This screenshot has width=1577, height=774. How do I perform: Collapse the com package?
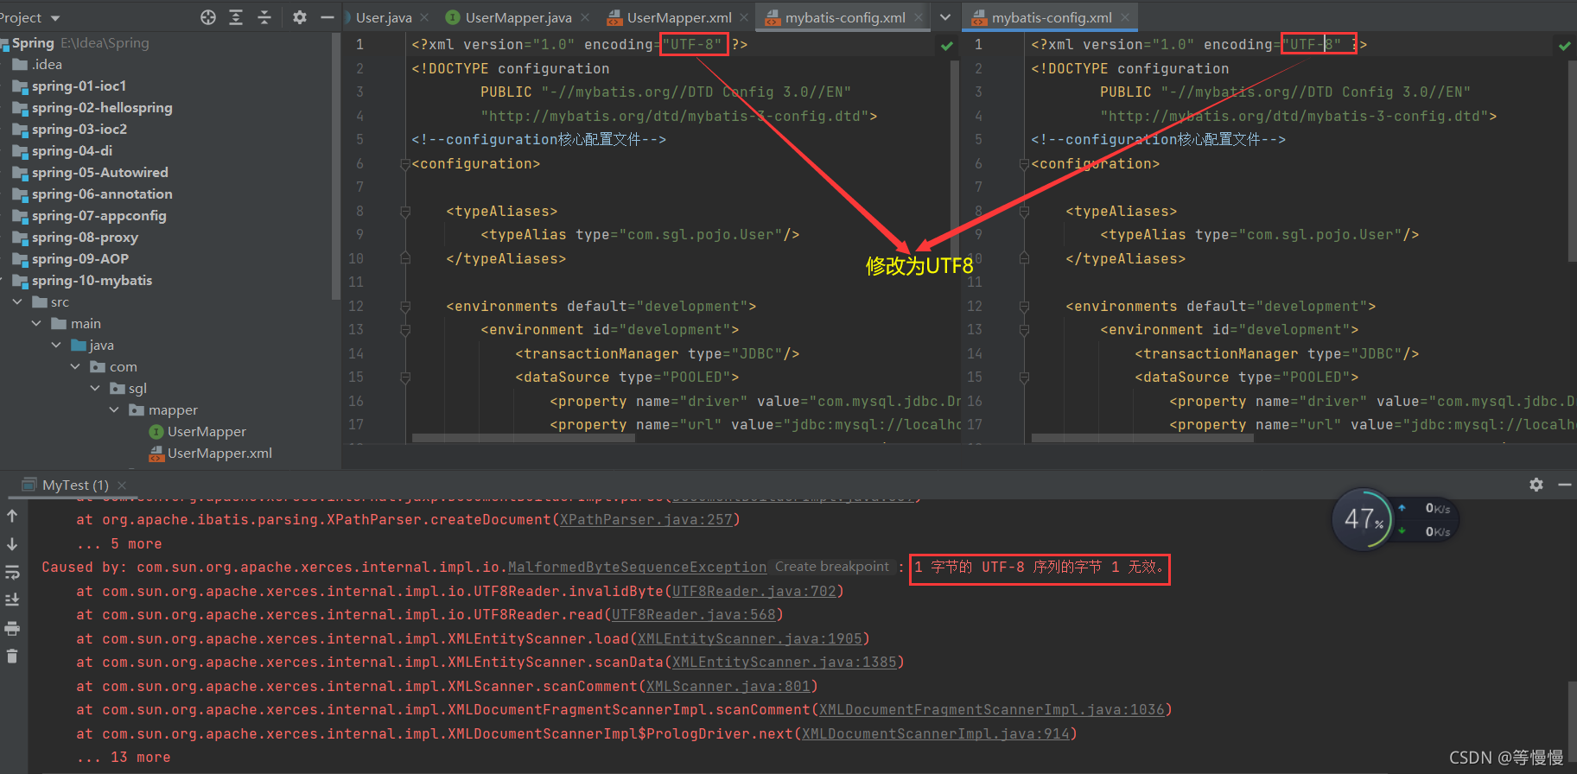tap(75, 366)
